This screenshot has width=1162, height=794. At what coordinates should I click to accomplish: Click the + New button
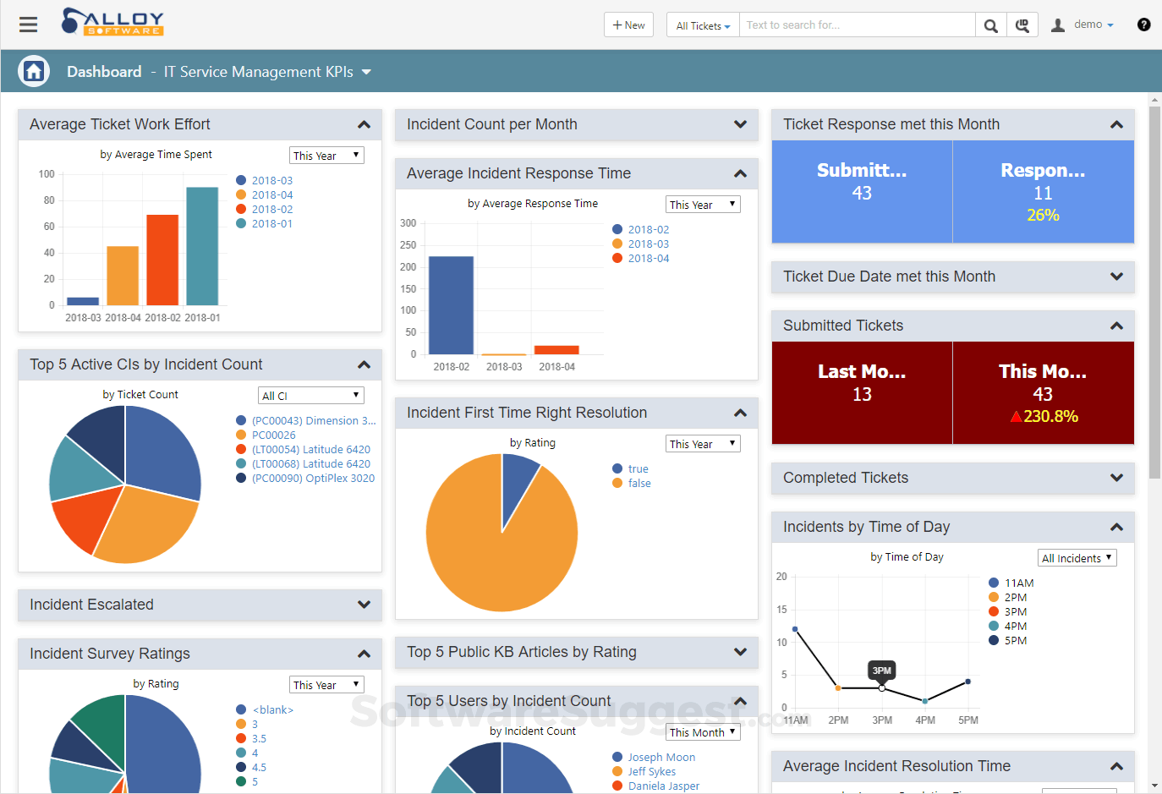click(628, 25)
